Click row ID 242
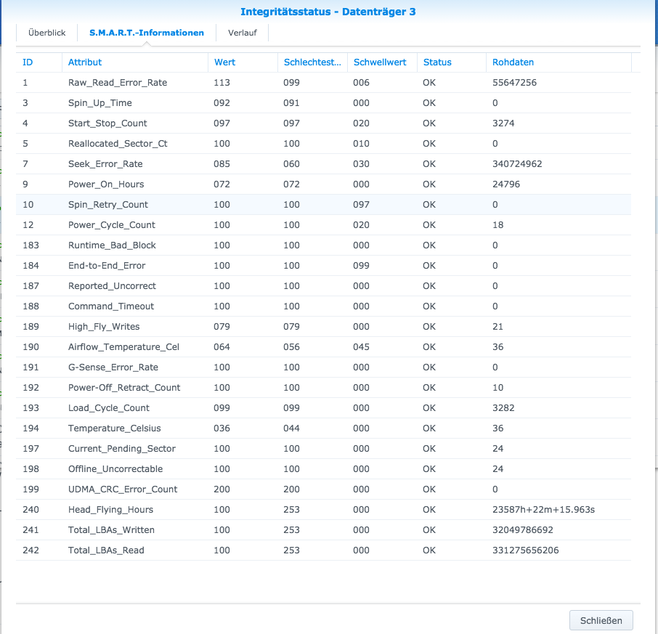 pyautogui.click(x=31, y=550)
